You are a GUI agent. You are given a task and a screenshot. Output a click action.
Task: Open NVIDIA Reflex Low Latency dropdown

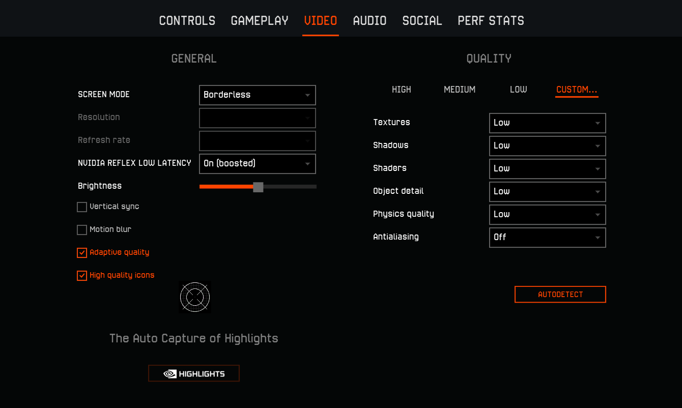(x=258, y=164)
